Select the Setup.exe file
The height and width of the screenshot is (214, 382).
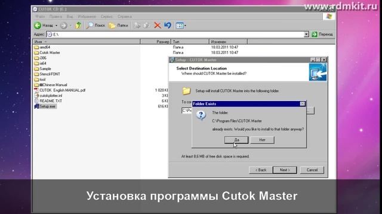(x=45, y=106)
